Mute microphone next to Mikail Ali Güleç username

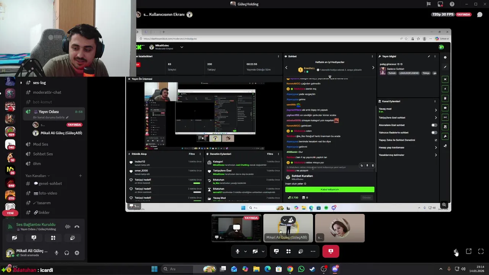point(57,253)
